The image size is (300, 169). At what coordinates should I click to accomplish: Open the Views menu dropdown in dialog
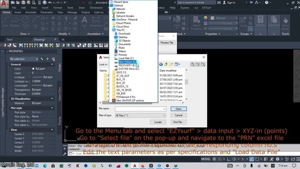click(x=177, y=64)
